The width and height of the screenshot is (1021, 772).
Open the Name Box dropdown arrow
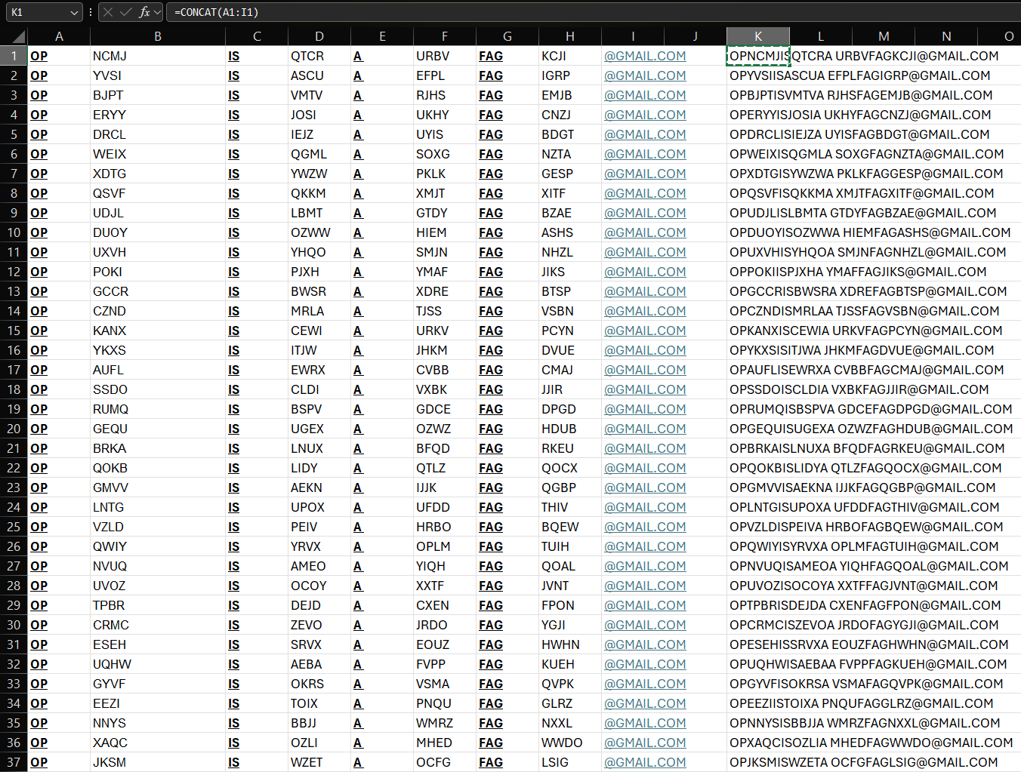click(x=74, y=12)
